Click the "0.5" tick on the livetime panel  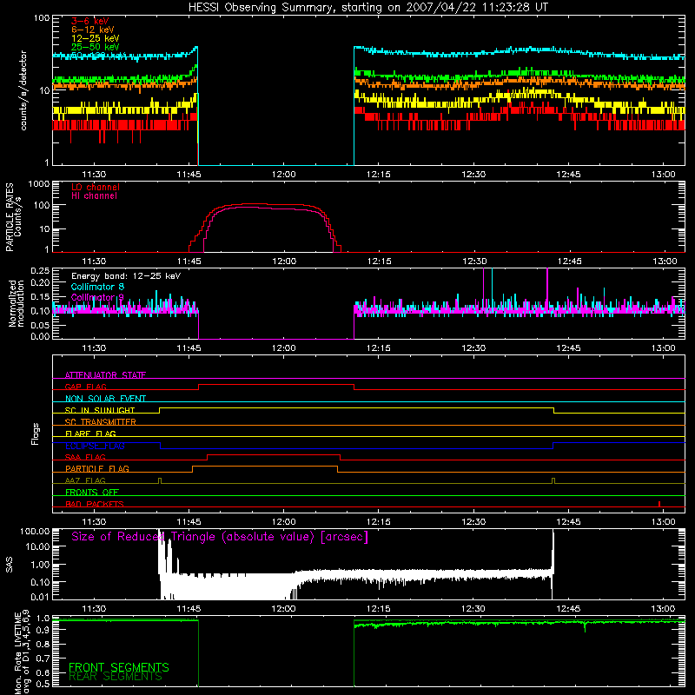[x=43, y=684]
